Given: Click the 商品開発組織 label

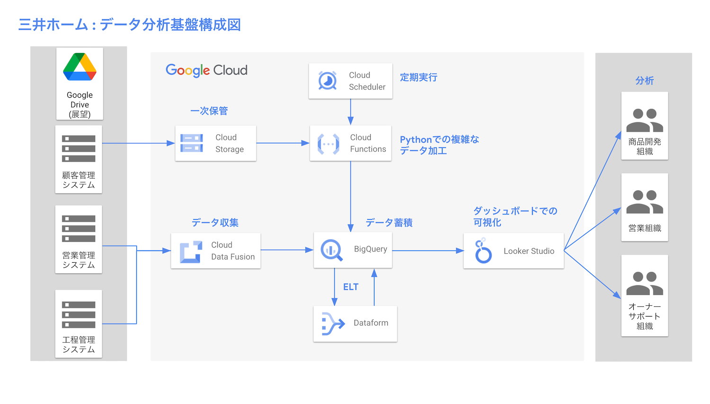Looking at the screenshot, I should click(645, 146).
